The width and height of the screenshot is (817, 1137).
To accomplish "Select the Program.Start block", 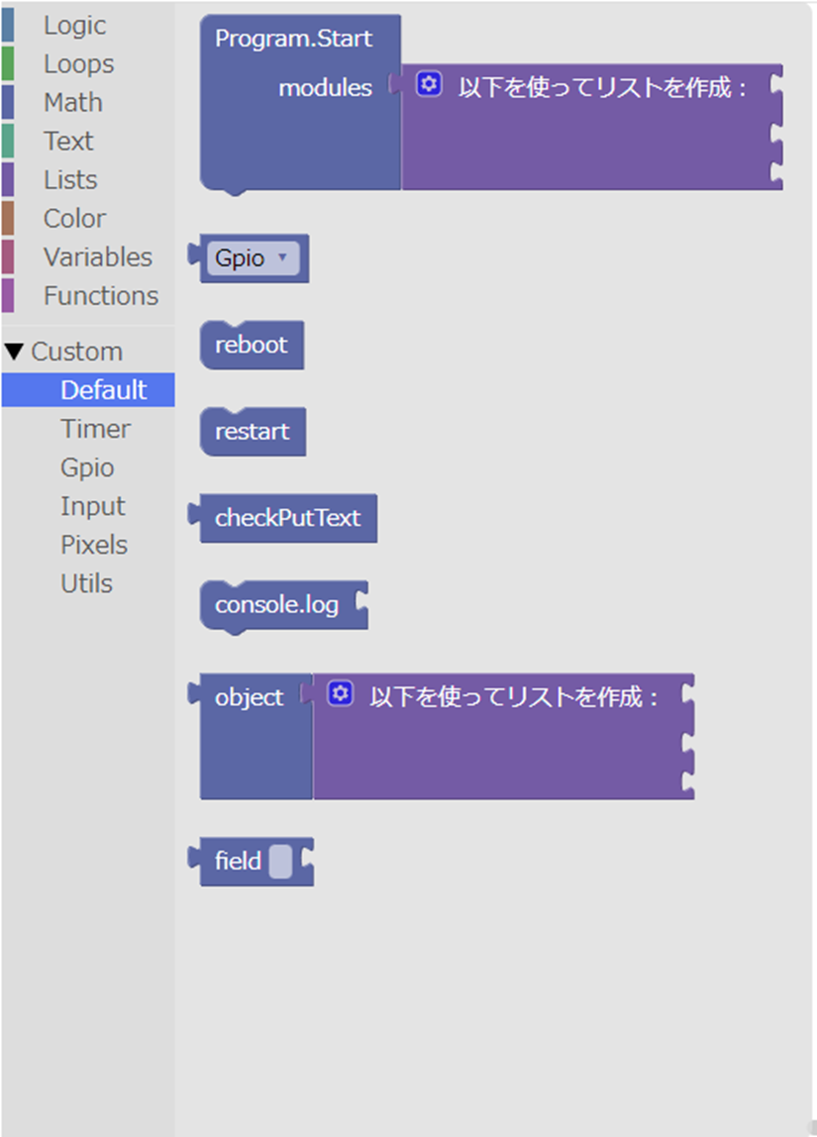I will (292, 39).
